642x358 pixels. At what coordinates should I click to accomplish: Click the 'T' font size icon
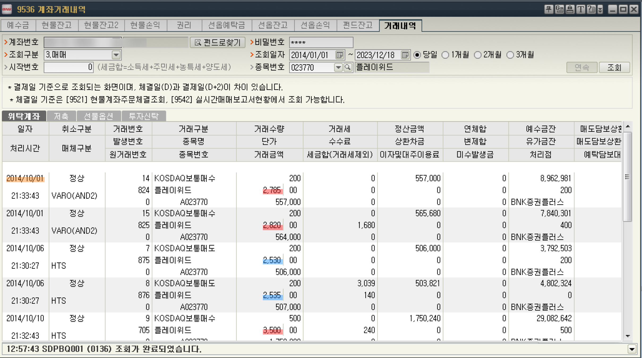tap(581, 9)
